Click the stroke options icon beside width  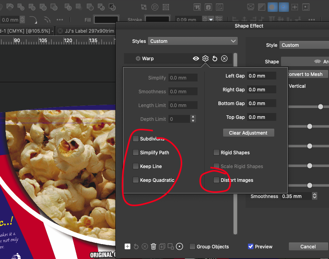click(x=219, y=20)
